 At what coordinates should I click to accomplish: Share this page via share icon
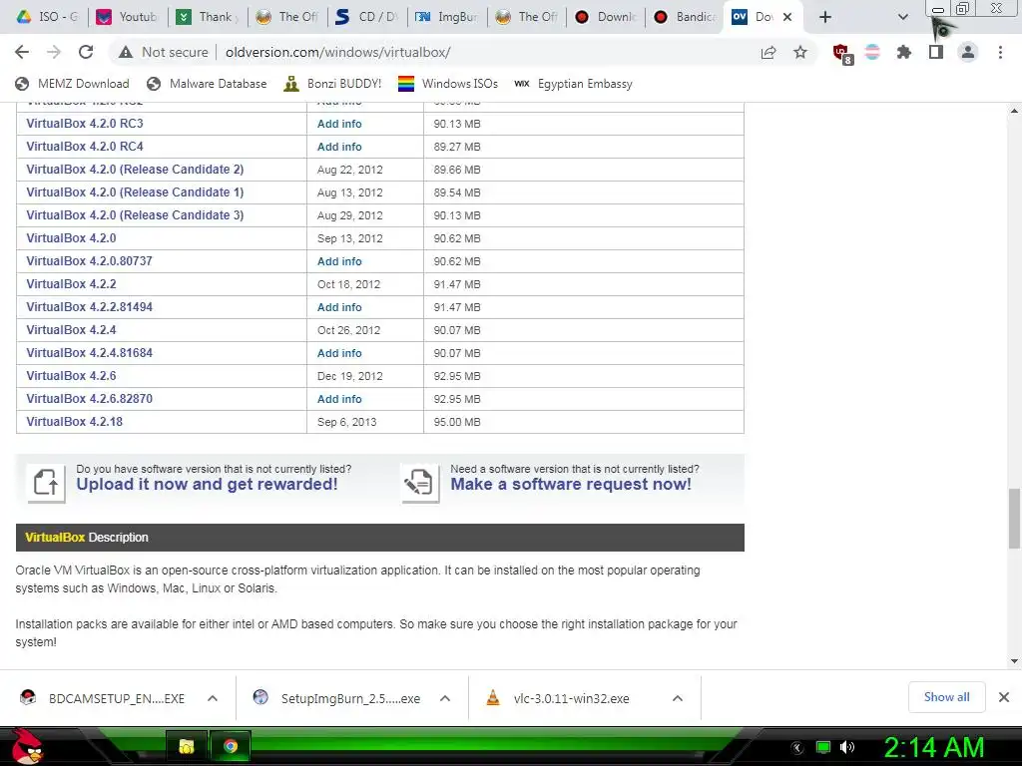pyautogui.click(x=768, y=52)
